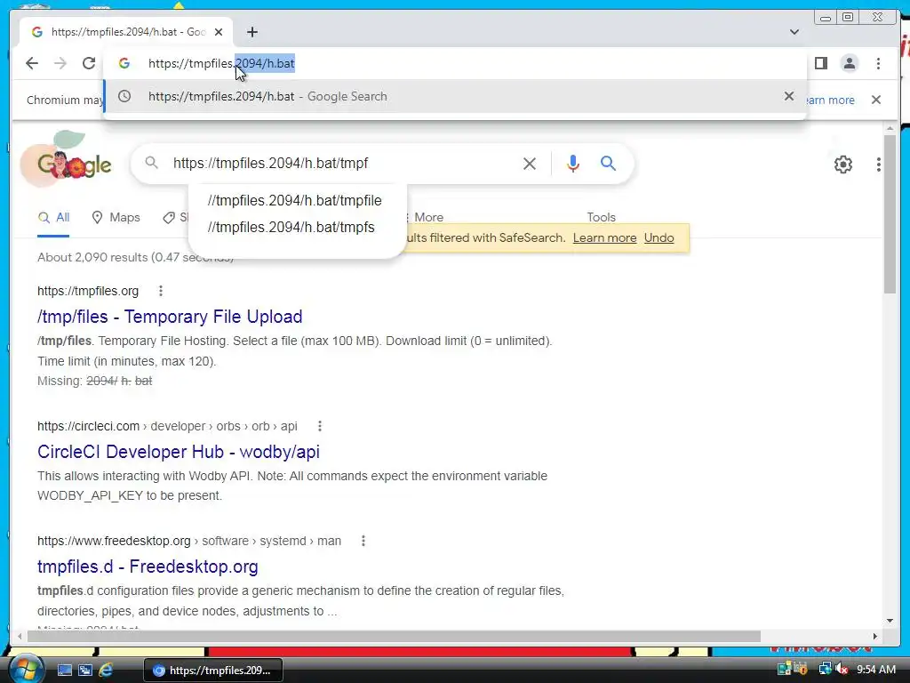This screenshot has height=683, width=910.
Task: Open the search Tools option
Action: pos(601,217)
